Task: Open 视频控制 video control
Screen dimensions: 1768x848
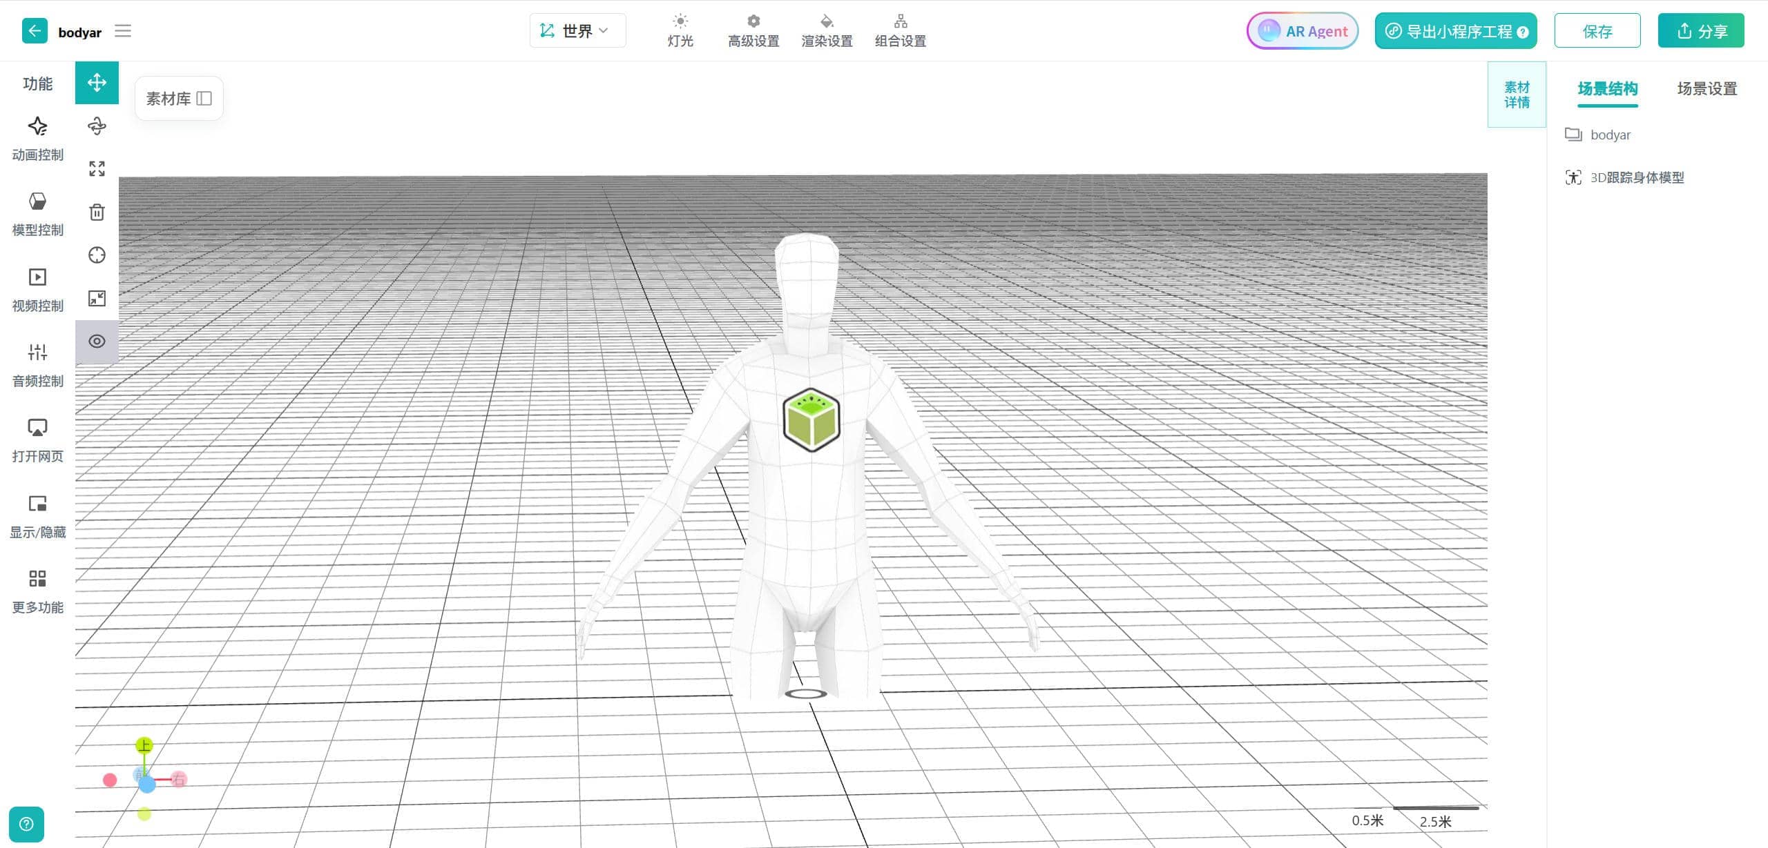Action: coord(37,290)
